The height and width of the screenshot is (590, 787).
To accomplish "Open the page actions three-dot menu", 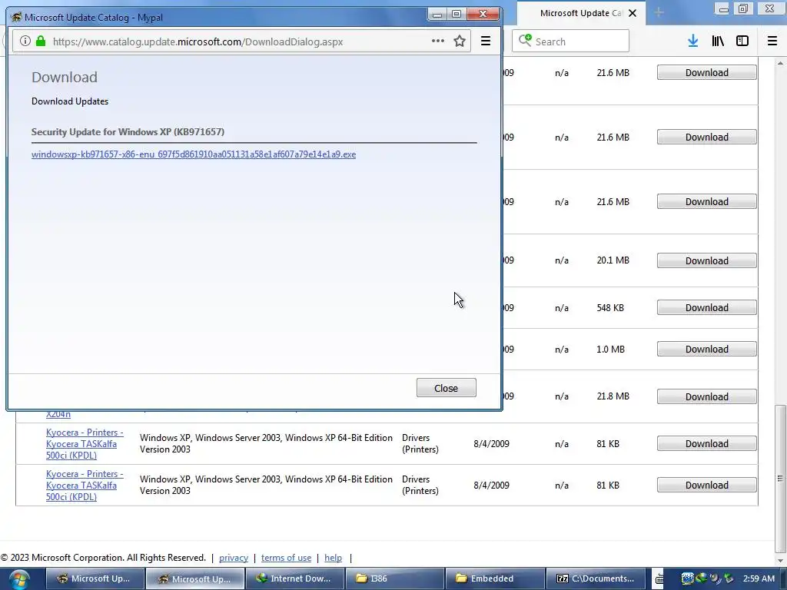I will pos(437,41).
